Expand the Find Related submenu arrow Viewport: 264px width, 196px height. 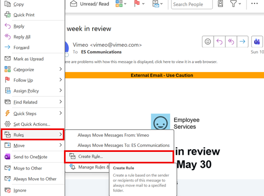(x=60, y=102)
